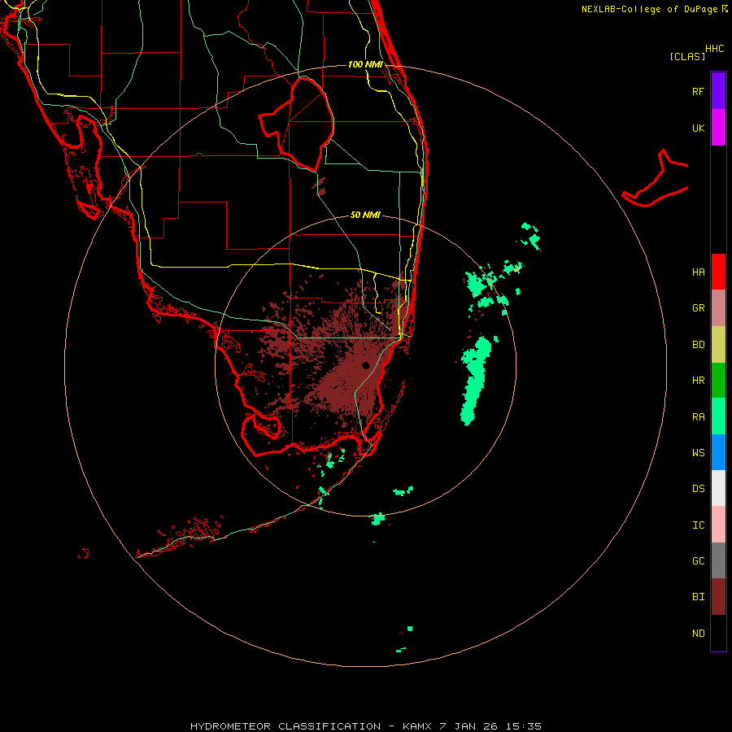Image resolution: width=732 pixels, height=732 pixels.
Task: Click the RA legend label
Action: tap(698, 417)
